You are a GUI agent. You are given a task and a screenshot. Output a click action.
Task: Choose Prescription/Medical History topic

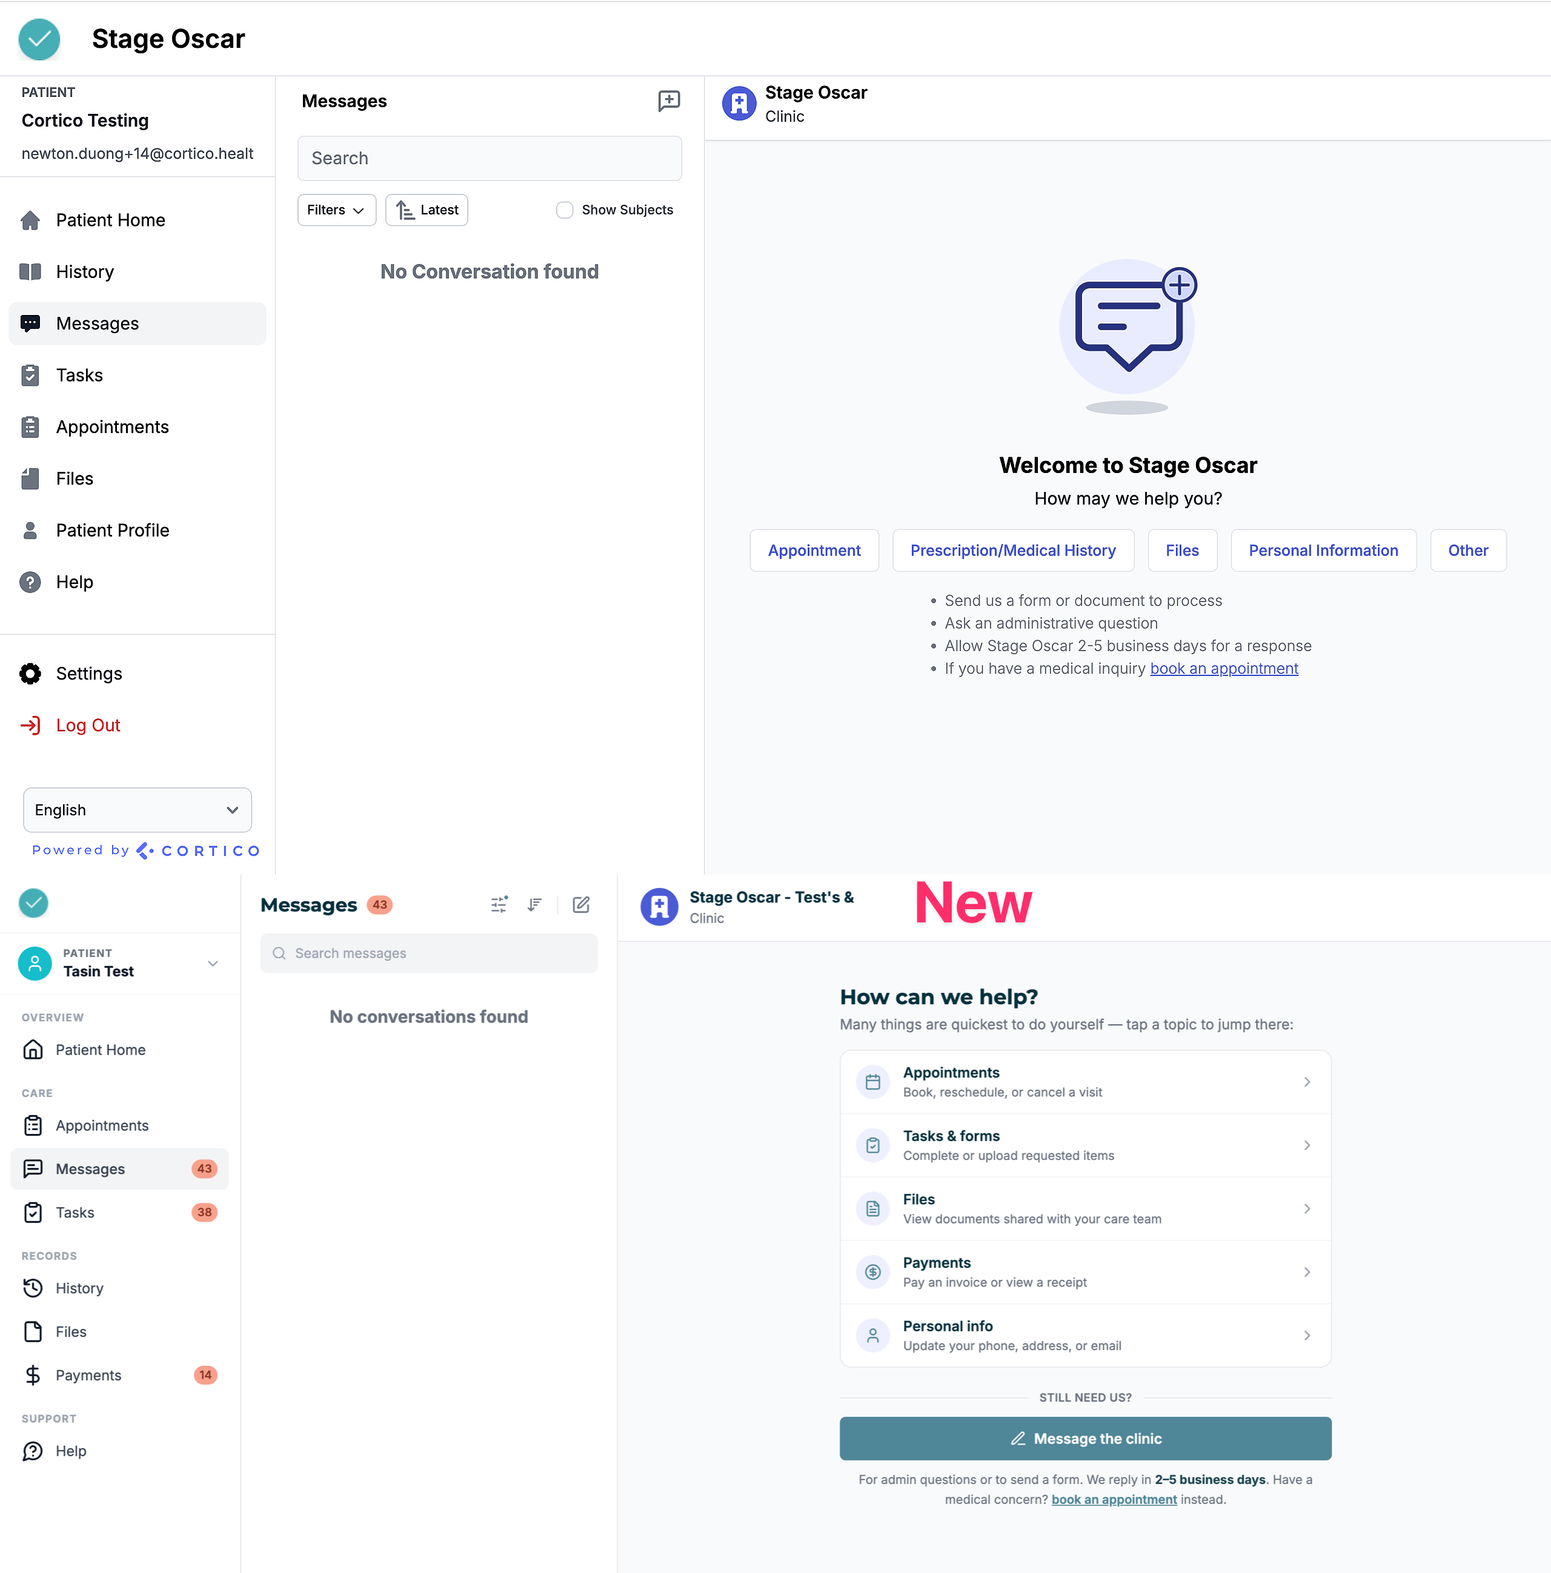pos(1014,551)
